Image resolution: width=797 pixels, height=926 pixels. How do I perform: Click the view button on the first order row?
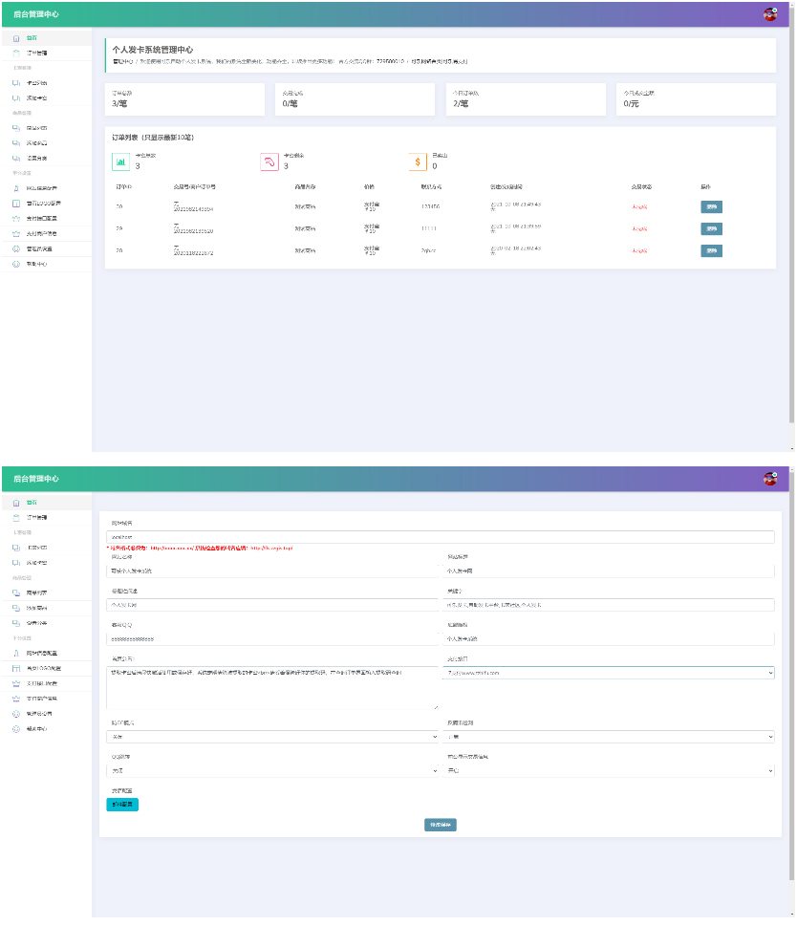pos(711,206)
